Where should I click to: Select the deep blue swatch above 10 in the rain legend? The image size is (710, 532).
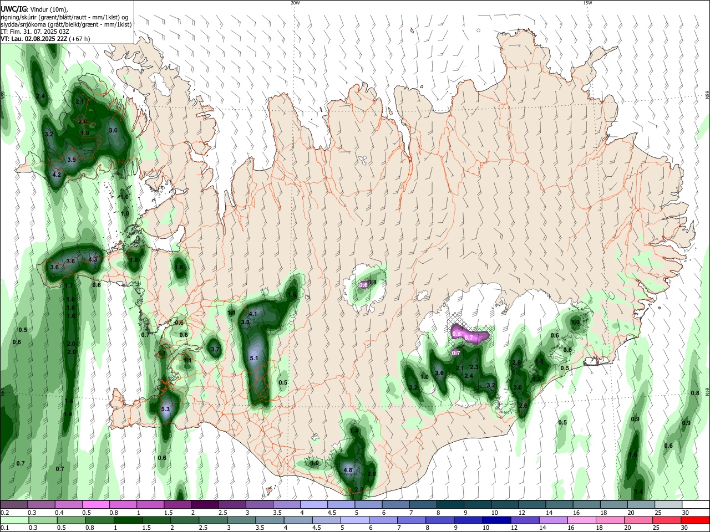[x=496, y=520]
